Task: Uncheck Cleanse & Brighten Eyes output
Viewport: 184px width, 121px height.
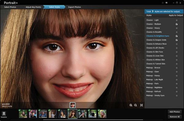Action: (x=177, y=36)
